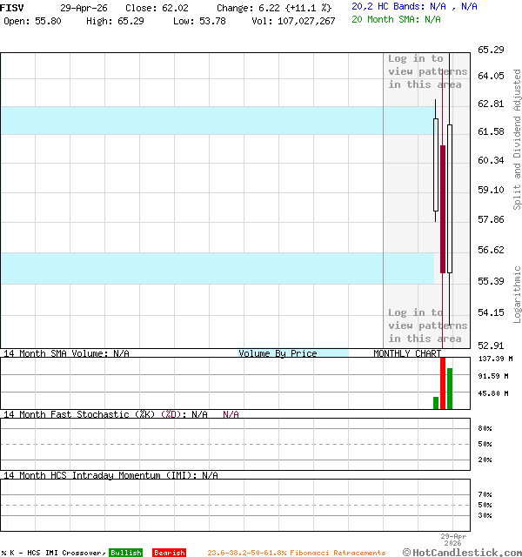Click the small green volume bar on left

436,402
